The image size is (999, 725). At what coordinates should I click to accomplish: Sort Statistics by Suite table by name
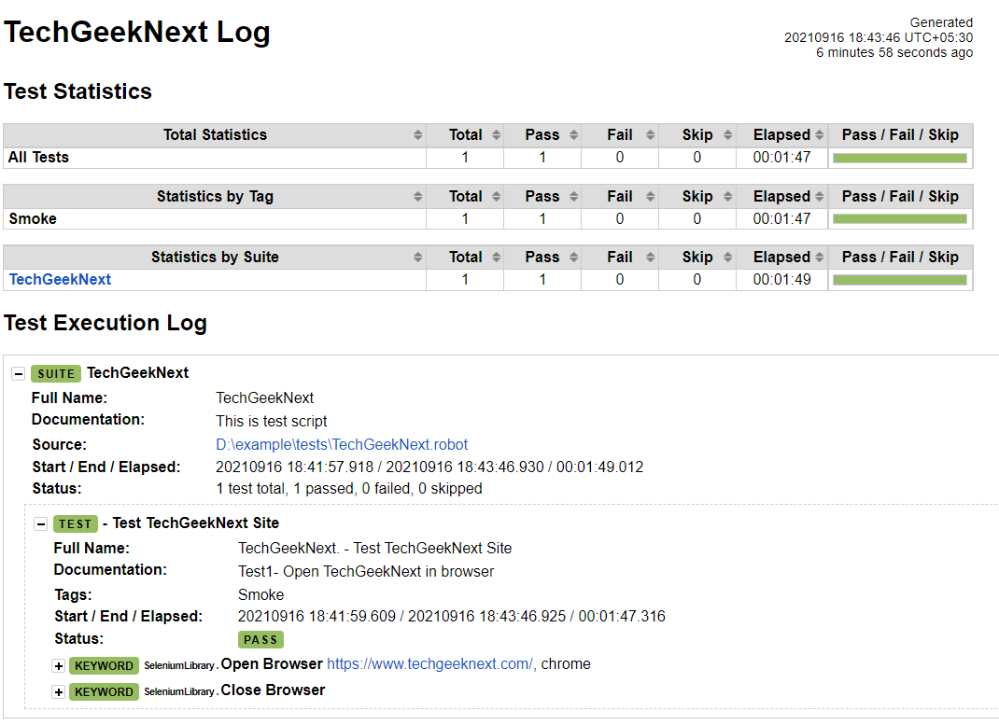(x=417, y=258)
